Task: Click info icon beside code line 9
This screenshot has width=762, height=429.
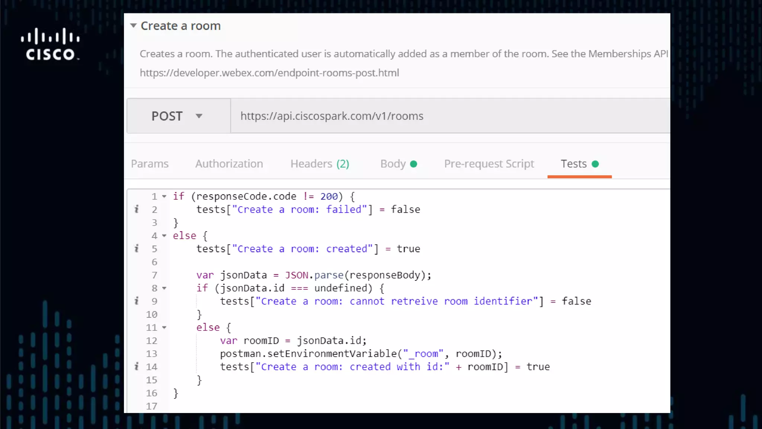Action: [x=137, y=301]
